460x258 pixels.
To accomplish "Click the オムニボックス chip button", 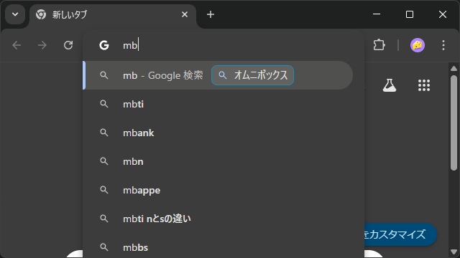I will [252, 75].
